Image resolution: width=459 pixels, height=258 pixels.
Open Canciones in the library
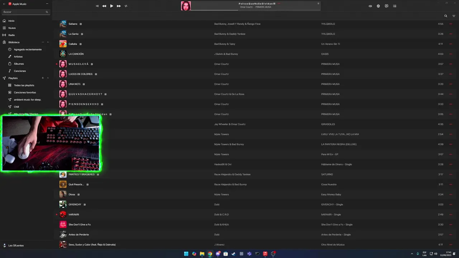point(20,71)
